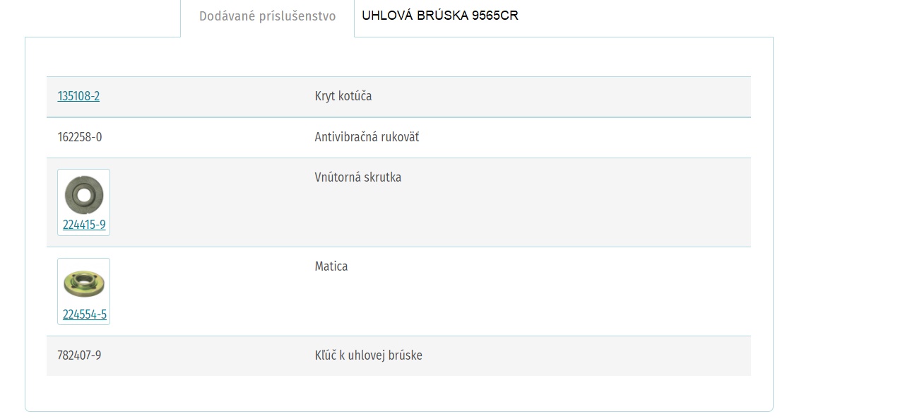Click the Vnútorná skrutka description

358,177
